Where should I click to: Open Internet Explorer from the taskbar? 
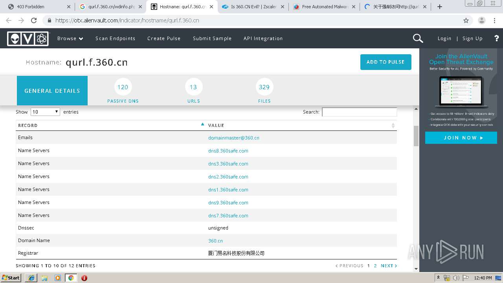(31, 278)
